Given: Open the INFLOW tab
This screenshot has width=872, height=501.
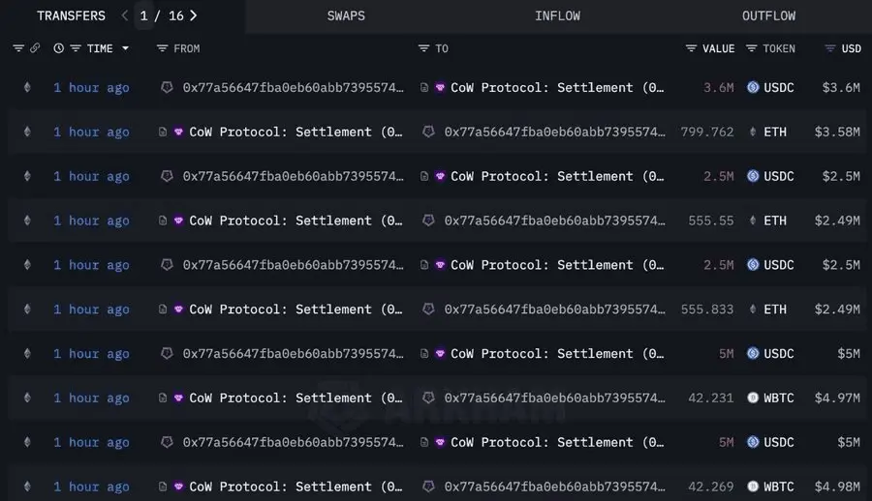Looking at the screenshot, I should (x=557, y=16).
